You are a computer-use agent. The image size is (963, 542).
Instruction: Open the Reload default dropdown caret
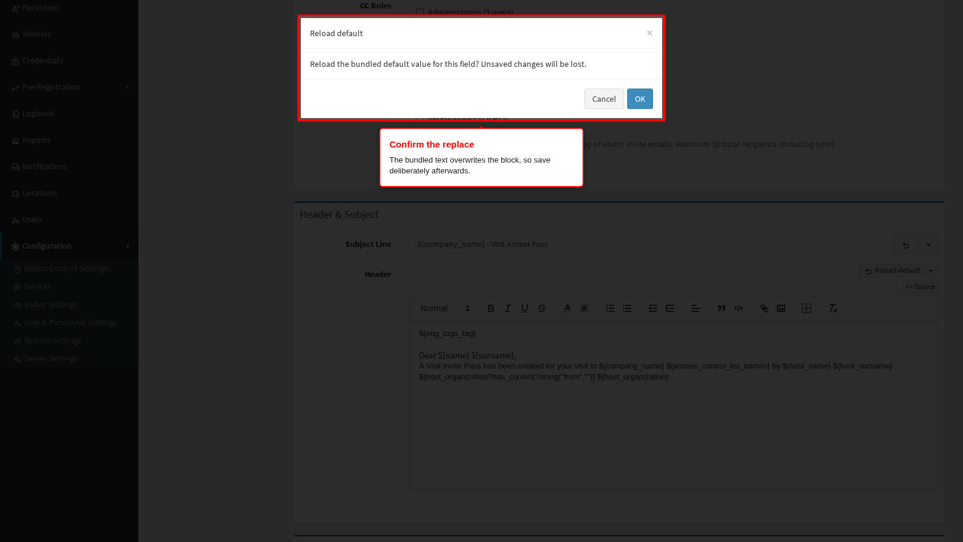(932, 271)
